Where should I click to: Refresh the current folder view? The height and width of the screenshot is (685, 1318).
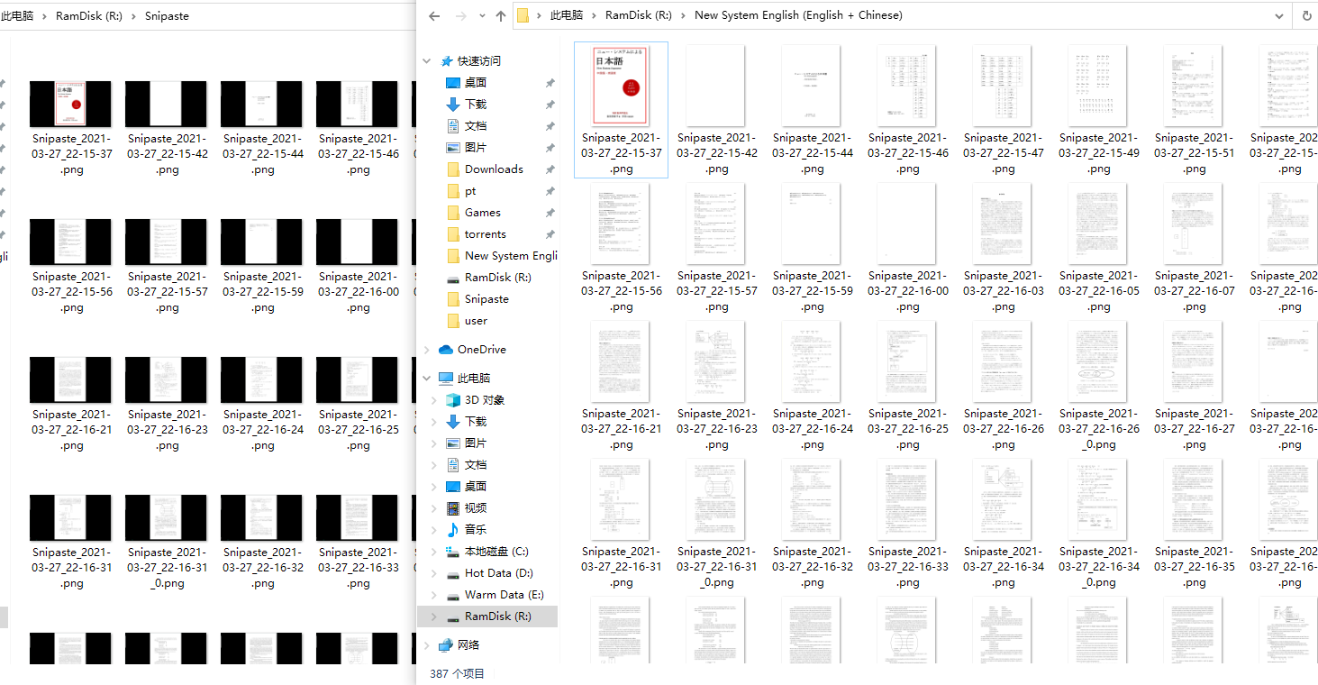click(x=1307, y=15)
